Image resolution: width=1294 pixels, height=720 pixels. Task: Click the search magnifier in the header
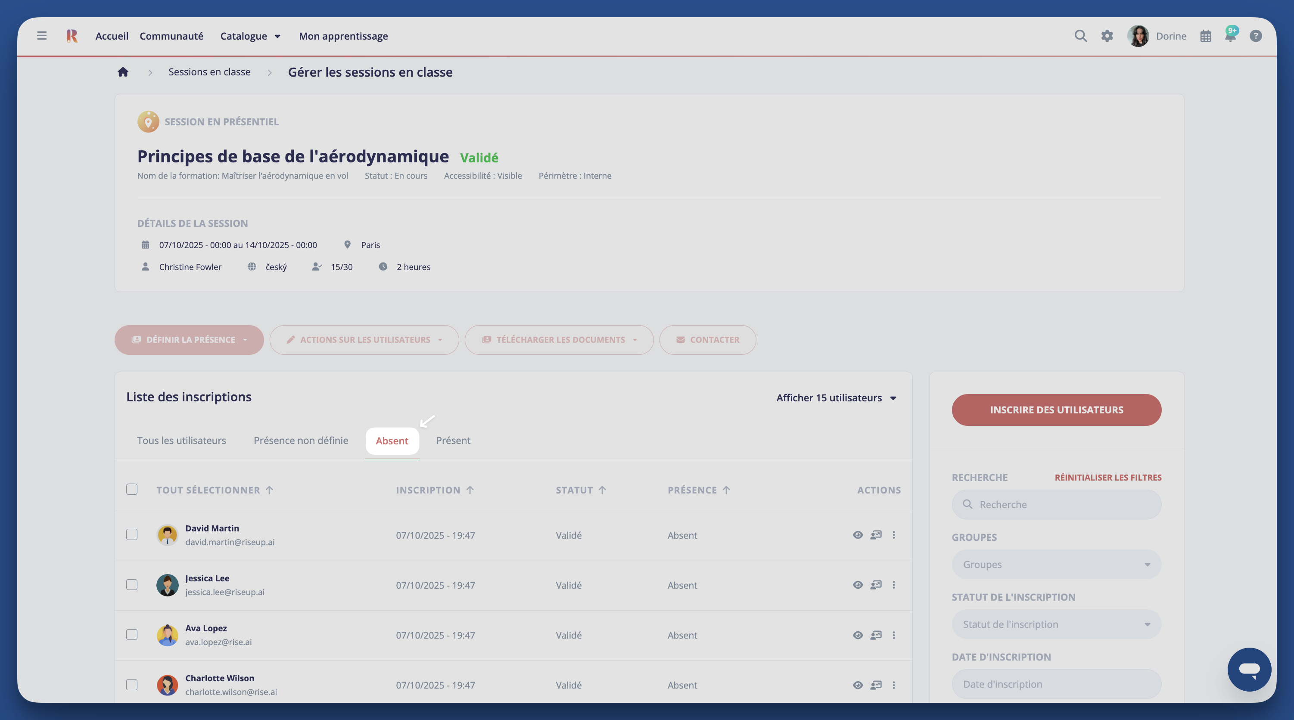1080,36
